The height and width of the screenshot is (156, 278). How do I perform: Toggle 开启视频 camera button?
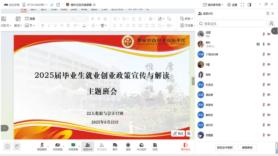tap(57, 147)
